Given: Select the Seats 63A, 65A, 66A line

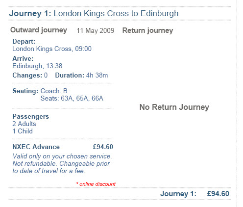Looking at the screenshot, I should click(x=72, y=98).
